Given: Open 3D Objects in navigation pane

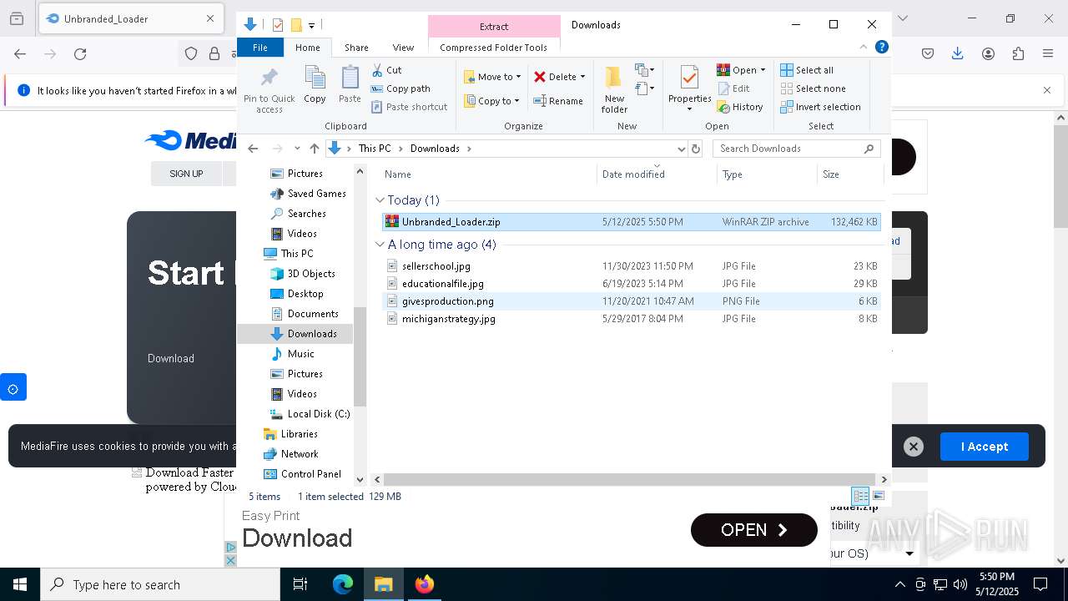Looking at the screenshot, I should pyautogui.click(x=303, y=274).
